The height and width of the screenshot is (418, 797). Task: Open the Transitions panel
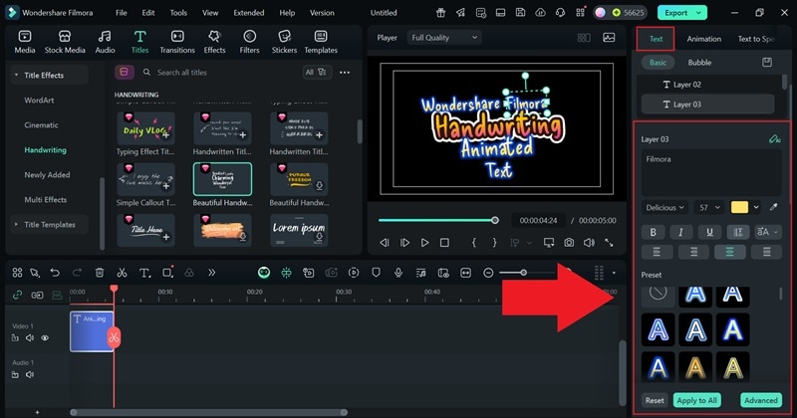tap(177, 42)
